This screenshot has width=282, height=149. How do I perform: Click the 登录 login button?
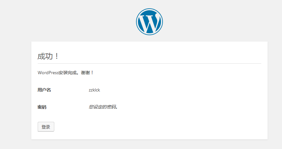pyautogui.click(x=46, y=127)
